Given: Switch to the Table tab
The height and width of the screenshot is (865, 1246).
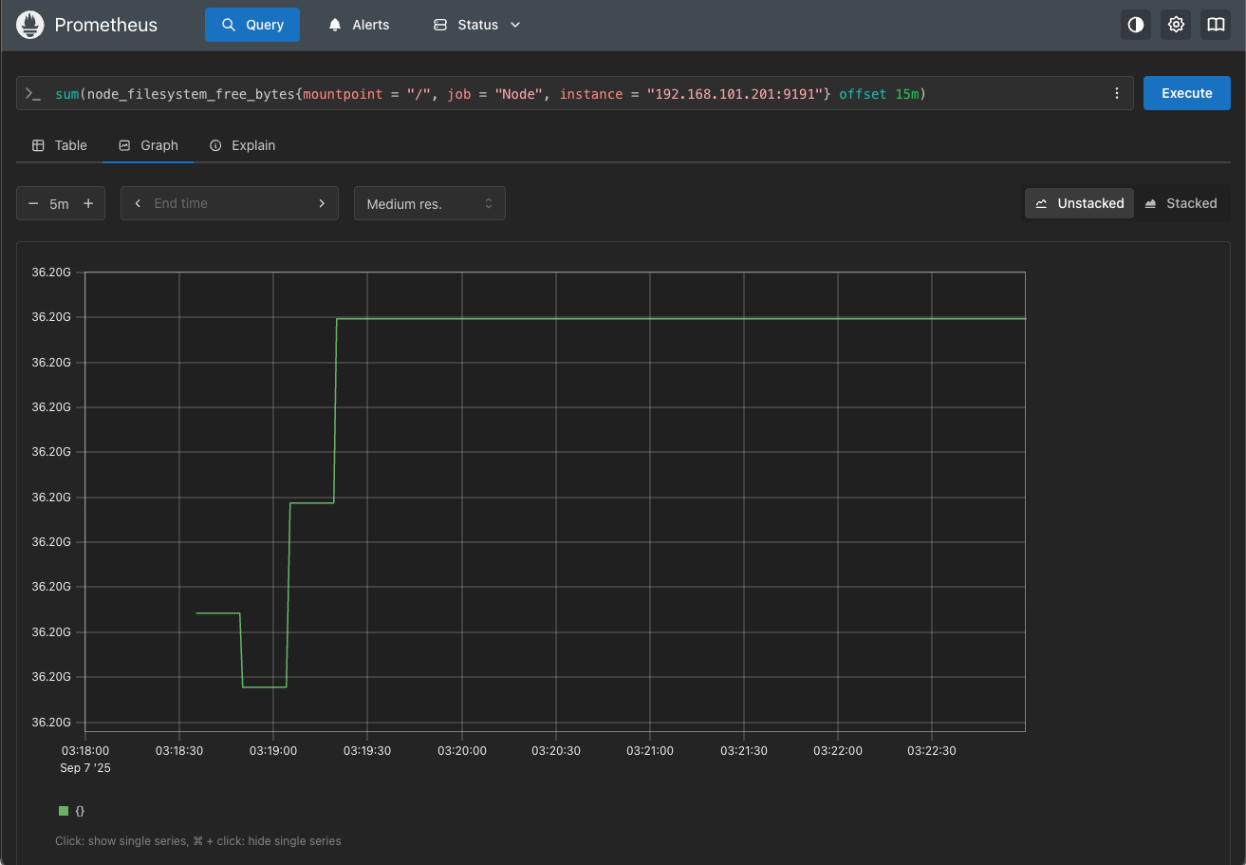Looking at the screenshot, I should [60, 145].
